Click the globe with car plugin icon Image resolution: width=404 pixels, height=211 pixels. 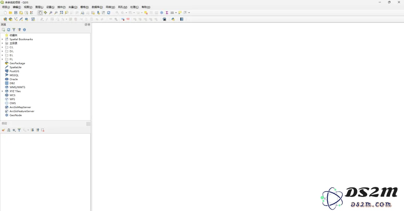pyautogui.click(x=164, y=19)
